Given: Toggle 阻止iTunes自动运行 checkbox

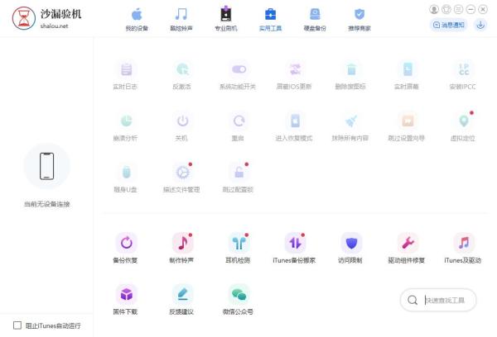Looking at the screenshot, I should 17,325.
